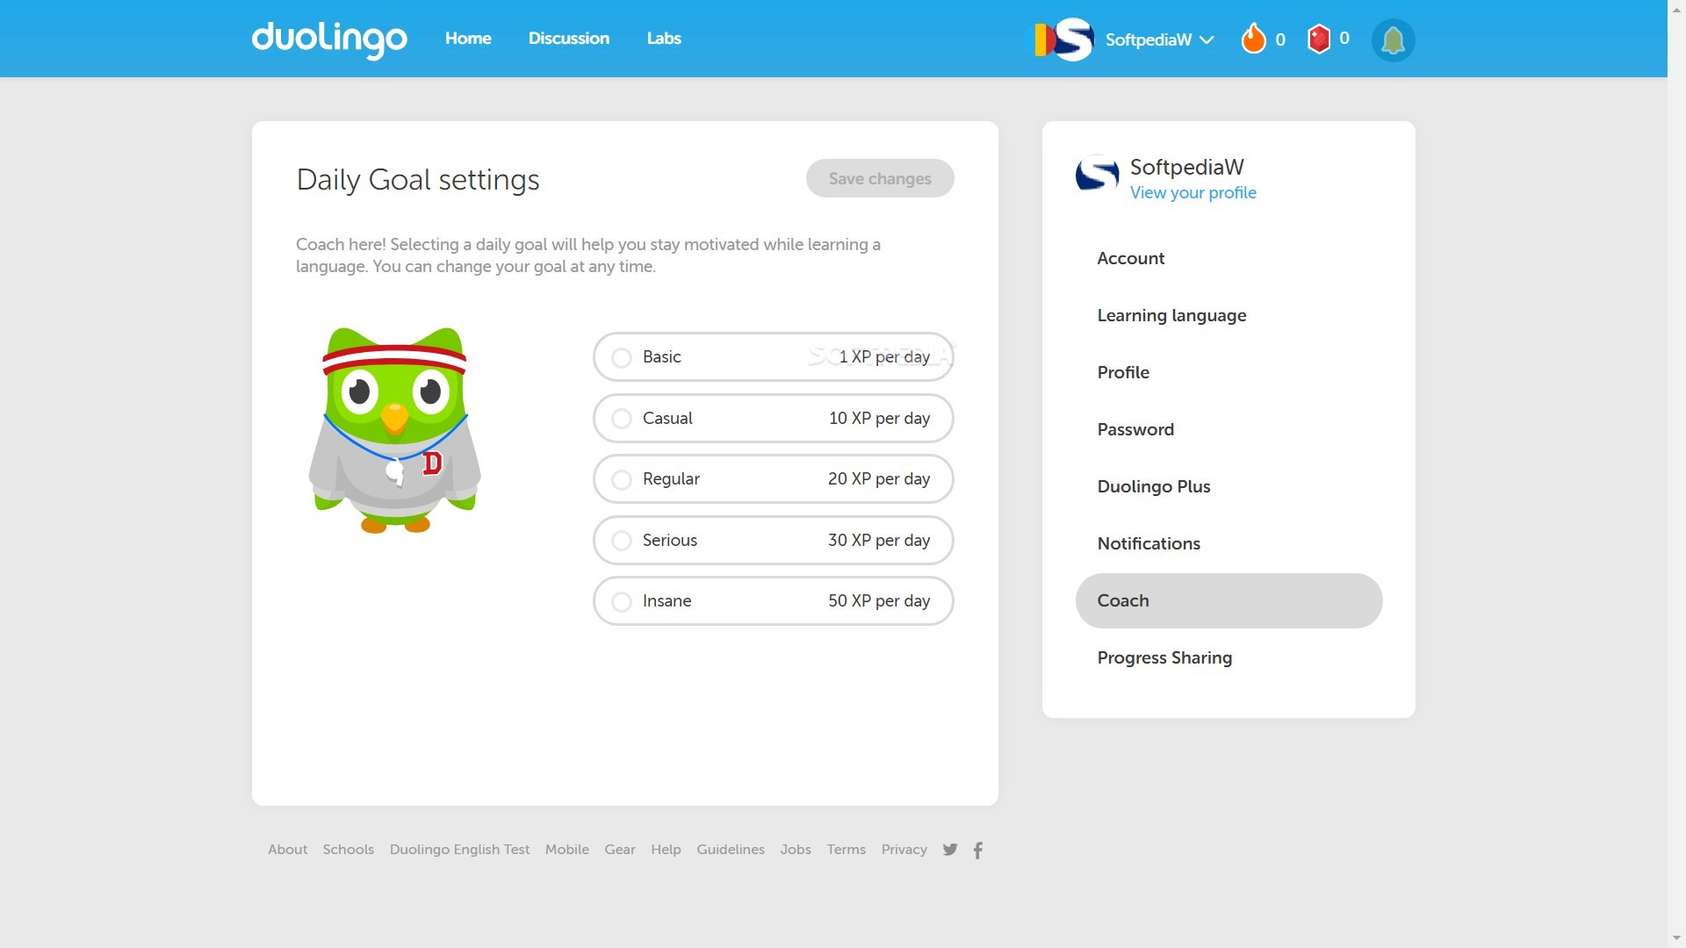Click the Duolingo home logo icon

(330, 39)
